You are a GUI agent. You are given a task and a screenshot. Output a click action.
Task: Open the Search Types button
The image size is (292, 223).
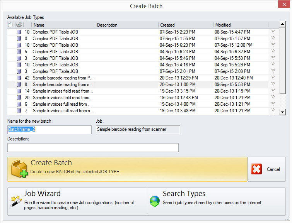pyautogui.click(x=216, y=201)
